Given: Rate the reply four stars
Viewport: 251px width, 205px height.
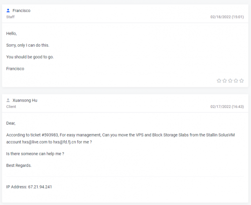Looking at the screenshot, I should 236,81.
